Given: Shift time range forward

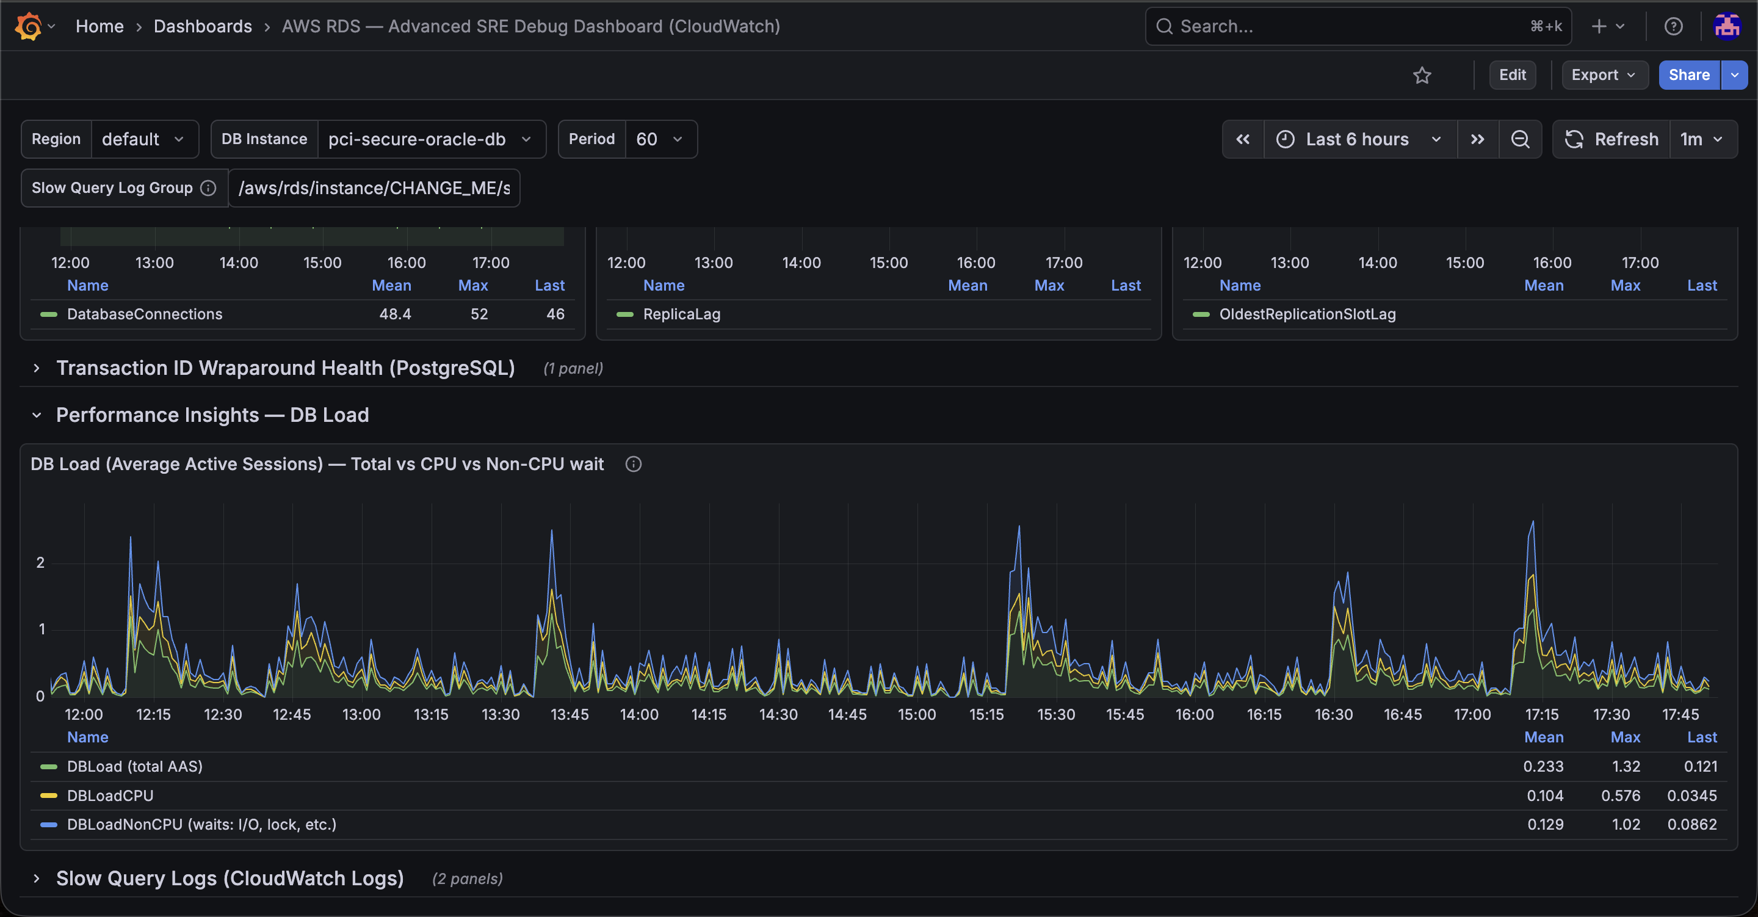Looking at the screenshot, I should (1477, 139).
